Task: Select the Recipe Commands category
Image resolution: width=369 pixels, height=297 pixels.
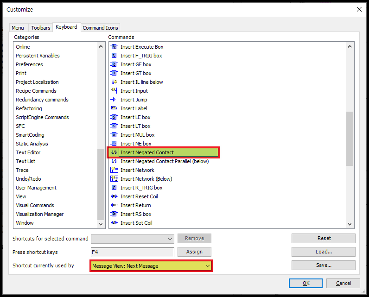Action: 36,91
